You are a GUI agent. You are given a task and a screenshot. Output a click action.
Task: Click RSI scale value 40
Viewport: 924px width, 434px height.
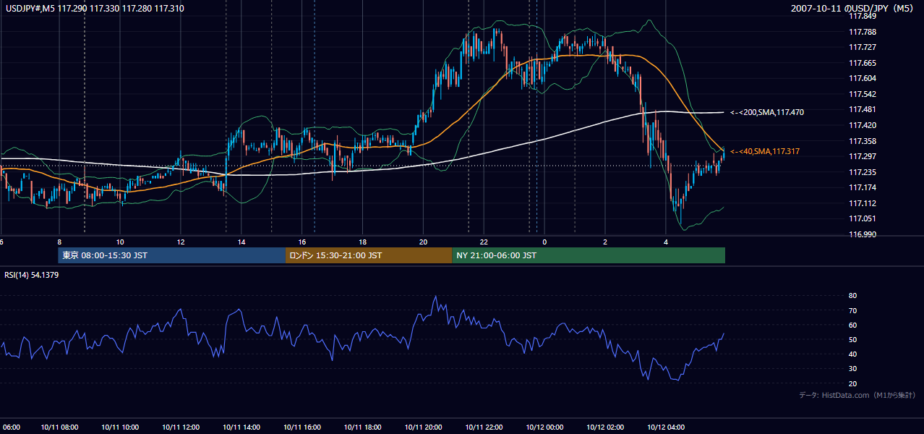coord(852,354)
